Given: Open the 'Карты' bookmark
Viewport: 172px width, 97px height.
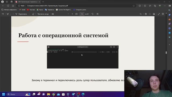Looking at the screenshot, I should [40, 10].
